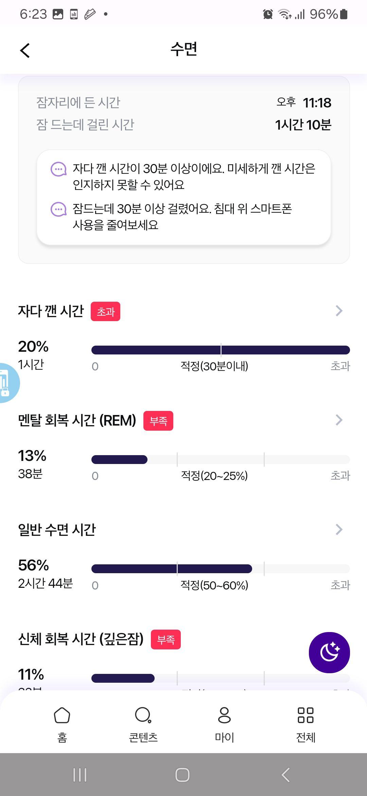This screenshot has width=367, height=796.
Task: Tap the 자다 깬 시간 progress bar
Action: click(221, 350)
